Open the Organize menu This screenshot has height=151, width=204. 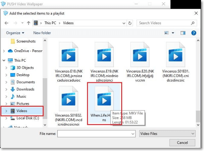(15, 33)
